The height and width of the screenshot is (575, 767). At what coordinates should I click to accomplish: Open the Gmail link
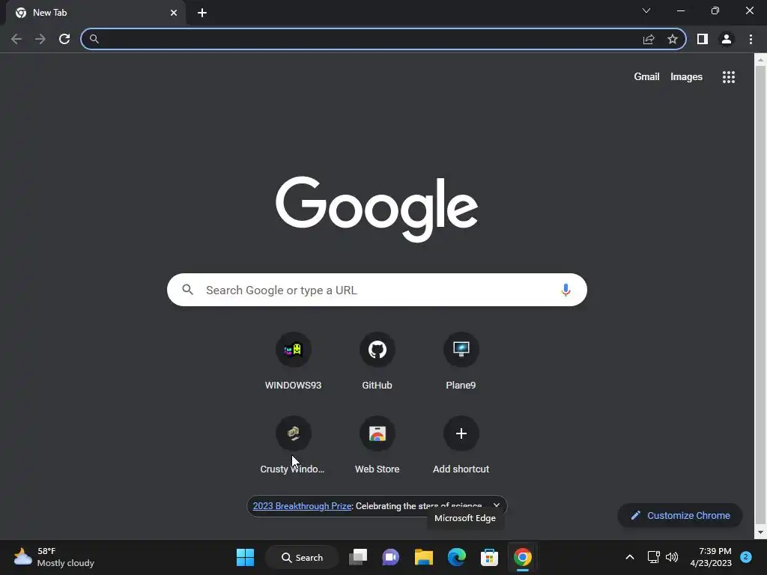click(646, 77)
